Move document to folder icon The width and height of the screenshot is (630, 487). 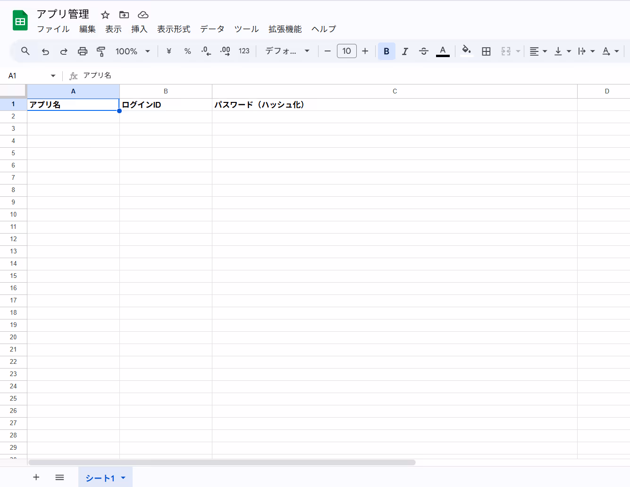pos(124,15)
